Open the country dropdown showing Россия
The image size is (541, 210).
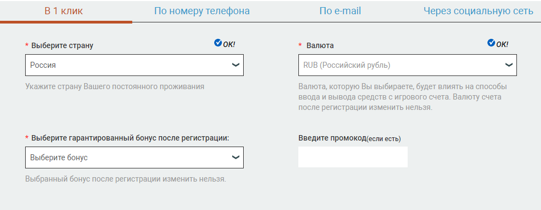[x=134, y=65]
